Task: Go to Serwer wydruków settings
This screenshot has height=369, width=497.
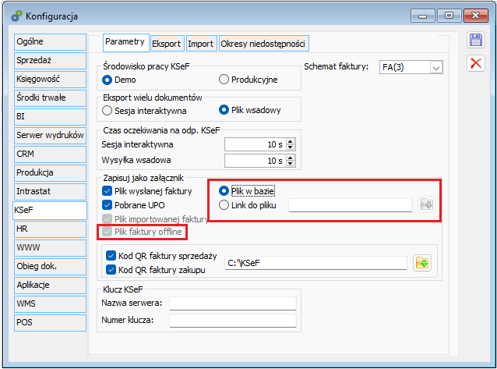Action: click(48, 135)
